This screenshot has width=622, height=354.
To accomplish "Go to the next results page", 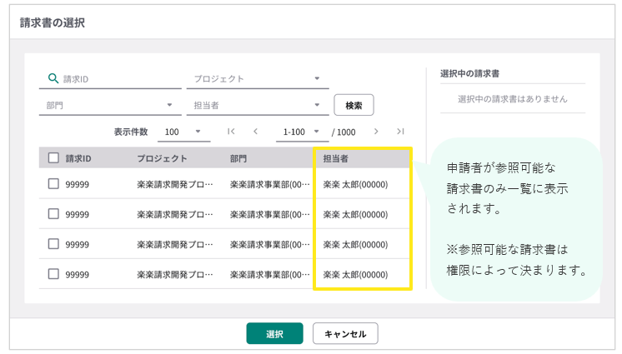I will tap(377, 132).
